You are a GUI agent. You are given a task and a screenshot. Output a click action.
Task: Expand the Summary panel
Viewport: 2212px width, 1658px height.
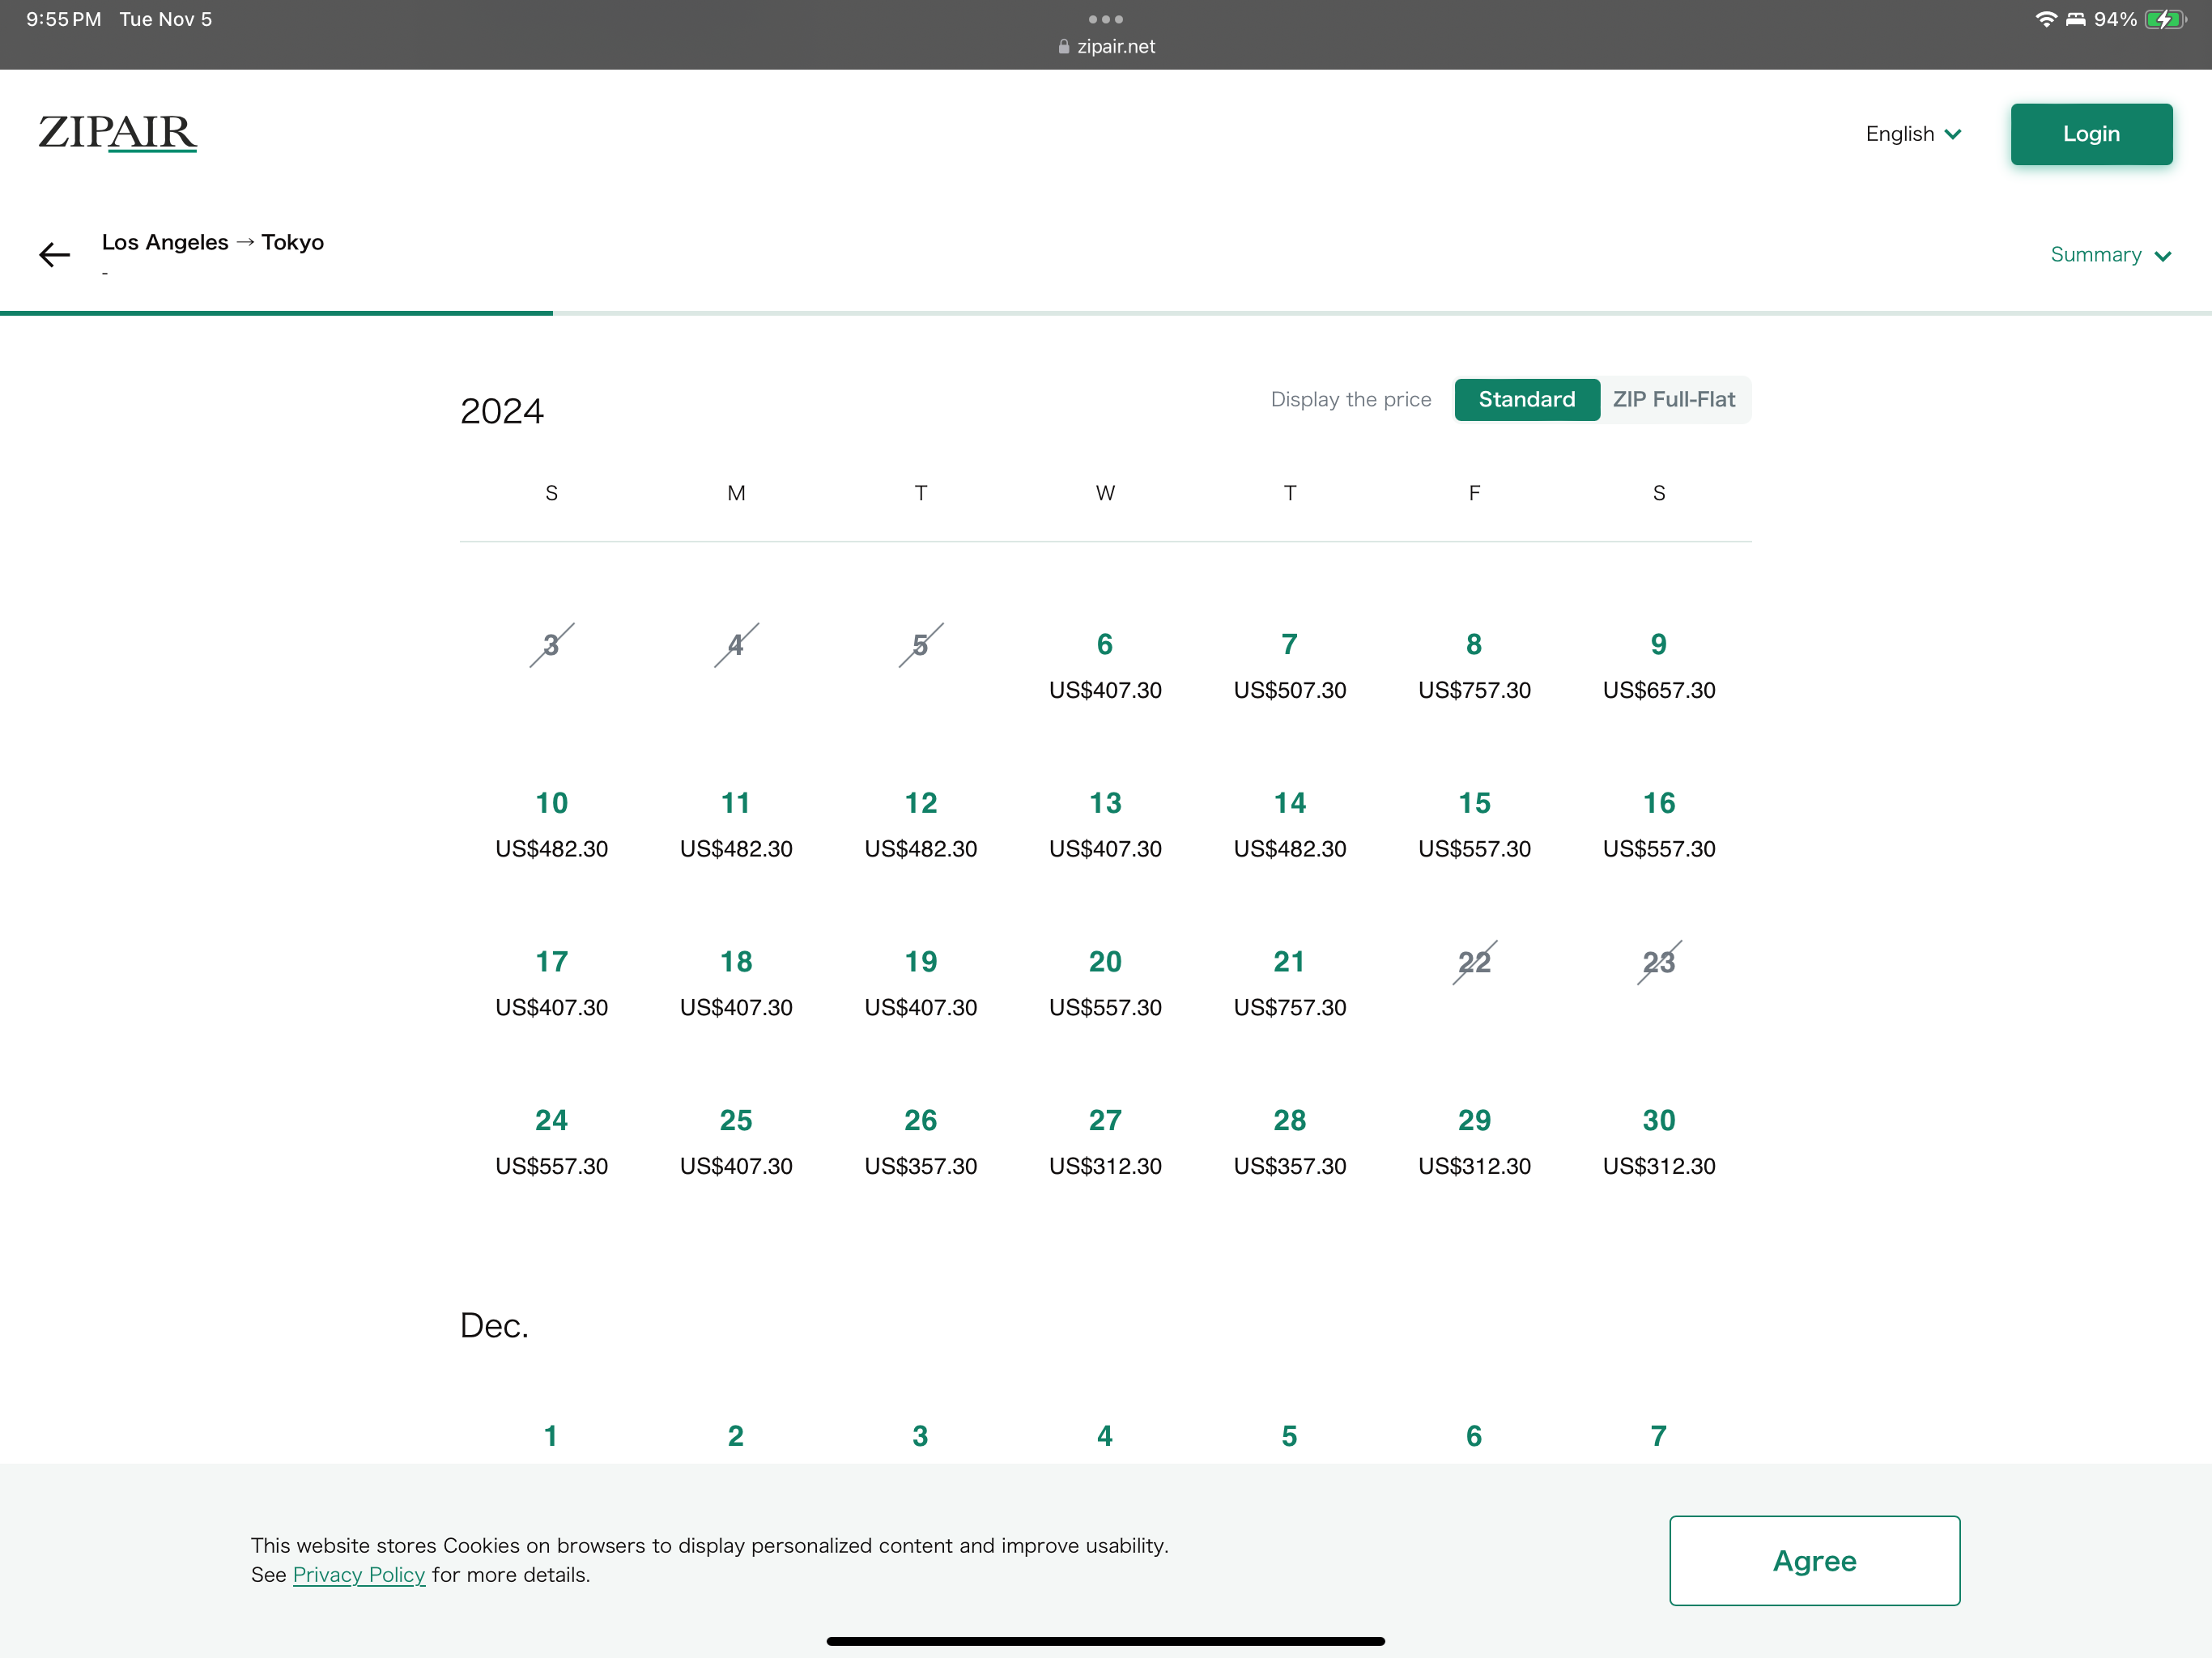(2110, 255)
